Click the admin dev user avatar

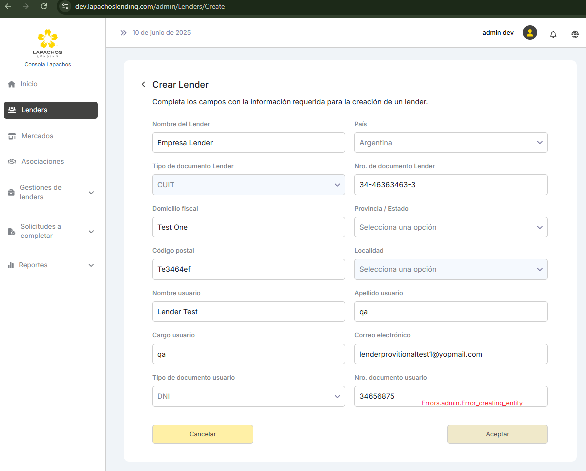(x=530, y=33)
